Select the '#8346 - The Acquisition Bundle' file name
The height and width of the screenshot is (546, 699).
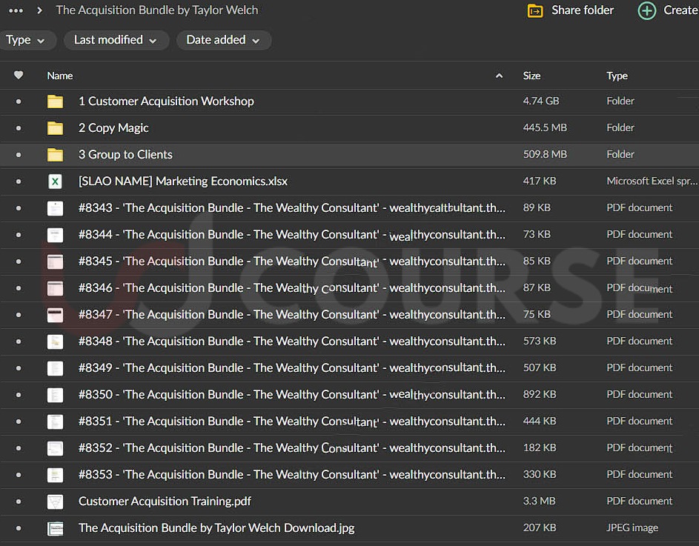coord(292,288)
